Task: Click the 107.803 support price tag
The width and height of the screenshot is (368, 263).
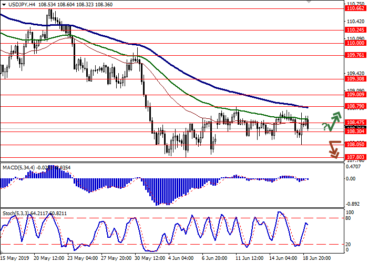Action: tap(355, 157)
